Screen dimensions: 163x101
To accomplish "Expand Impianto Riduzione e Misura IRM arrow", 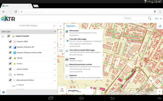I will coord(55,53).
